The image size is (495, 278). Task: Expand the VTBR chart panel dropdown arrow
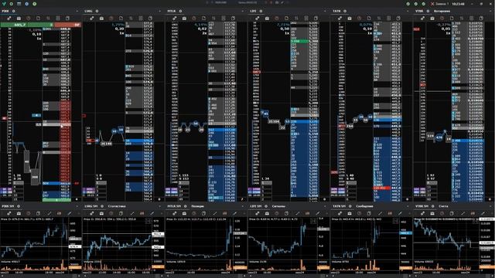(x=491, y=206)
